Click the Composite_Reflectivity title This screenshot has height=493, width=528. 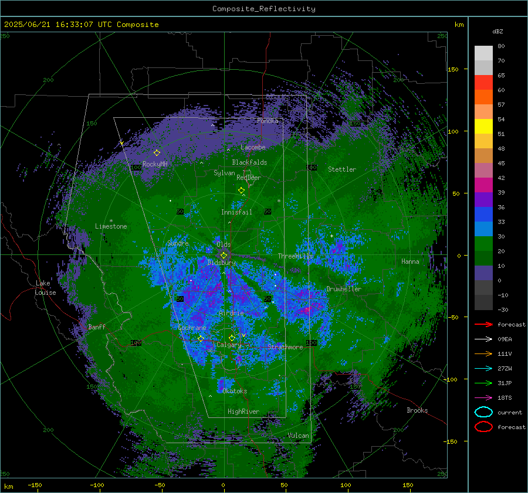point(264,9)
